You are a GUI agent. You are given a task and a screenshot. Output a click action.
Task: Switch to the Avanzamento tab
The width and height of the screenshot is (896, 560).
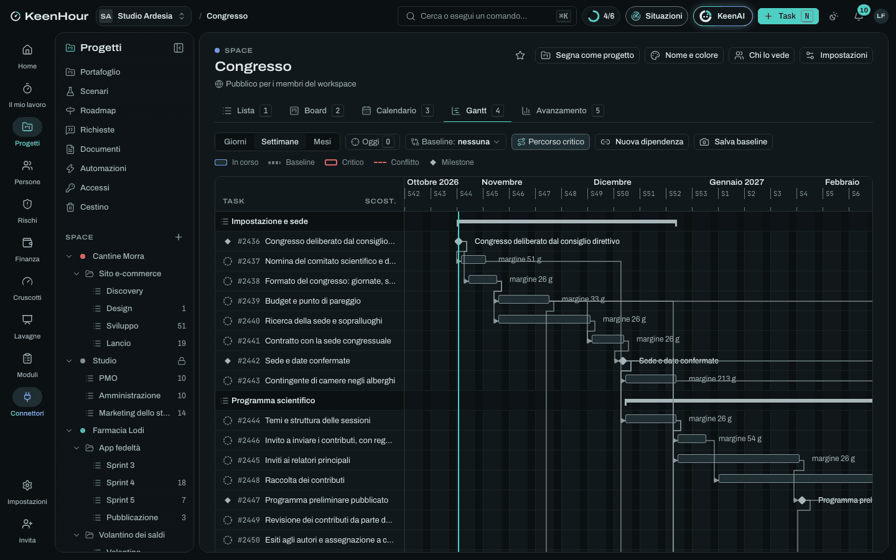(562, 111)
